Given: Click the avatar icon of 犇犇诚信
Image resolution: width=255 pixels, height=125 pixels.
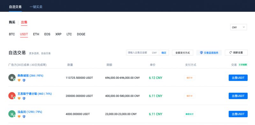Looking at the screenshot, I should (12, 77).
